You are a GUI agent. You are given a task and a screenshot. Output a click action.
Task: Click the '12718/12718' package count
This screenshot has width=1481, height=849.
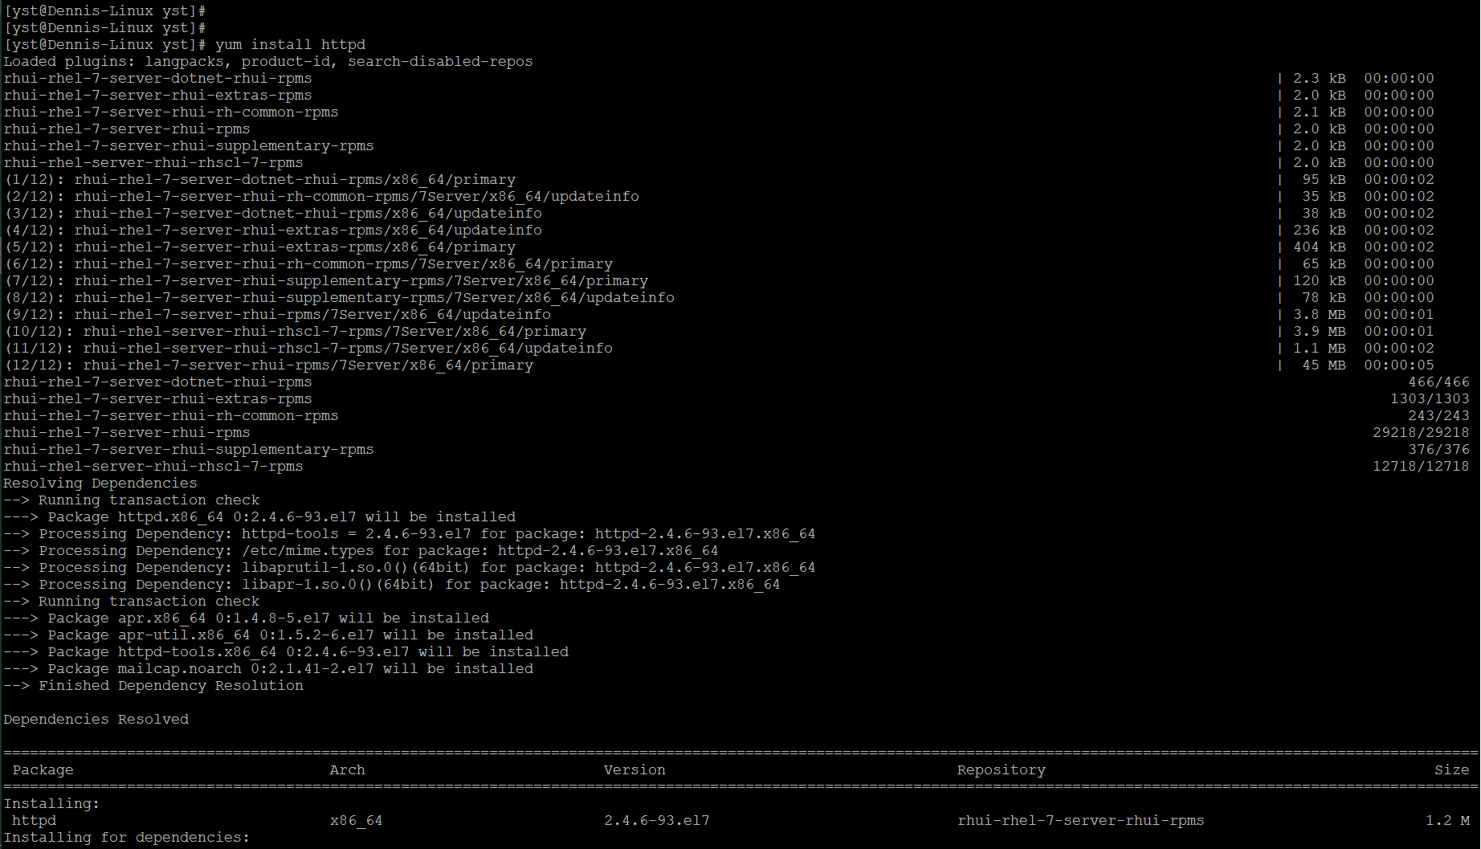pyautogui.click(x=1421, y=466)
